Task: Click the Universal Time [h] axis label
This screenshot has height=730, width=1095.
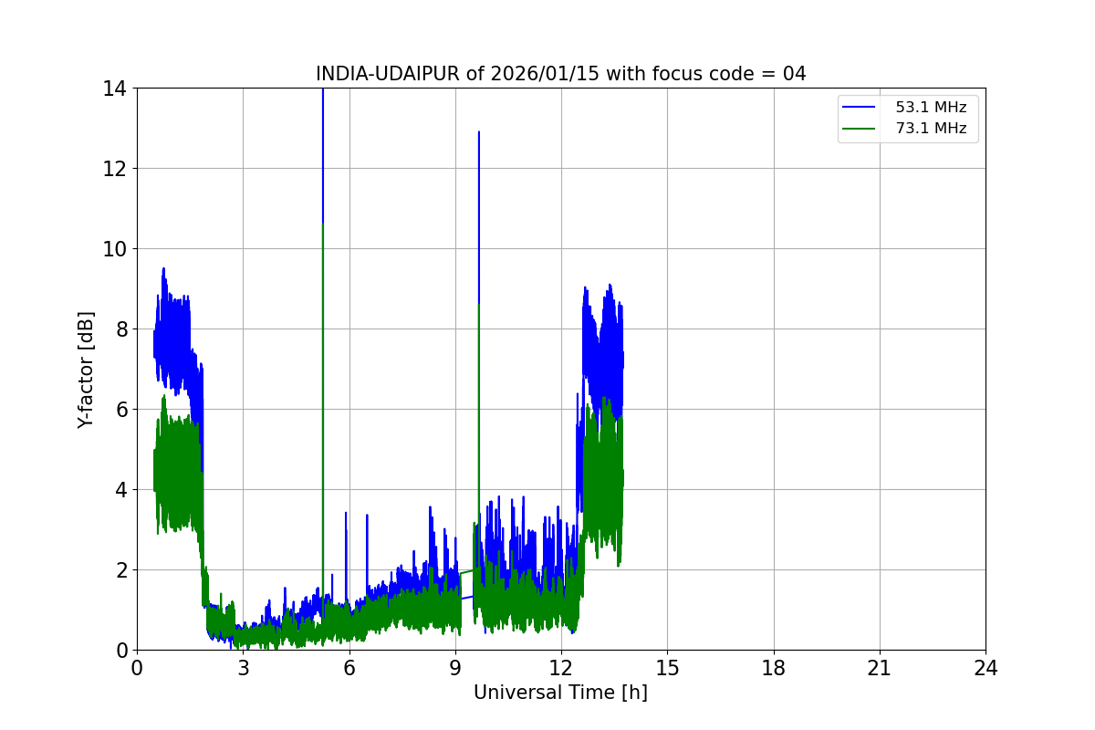Action: click(560, 693)
